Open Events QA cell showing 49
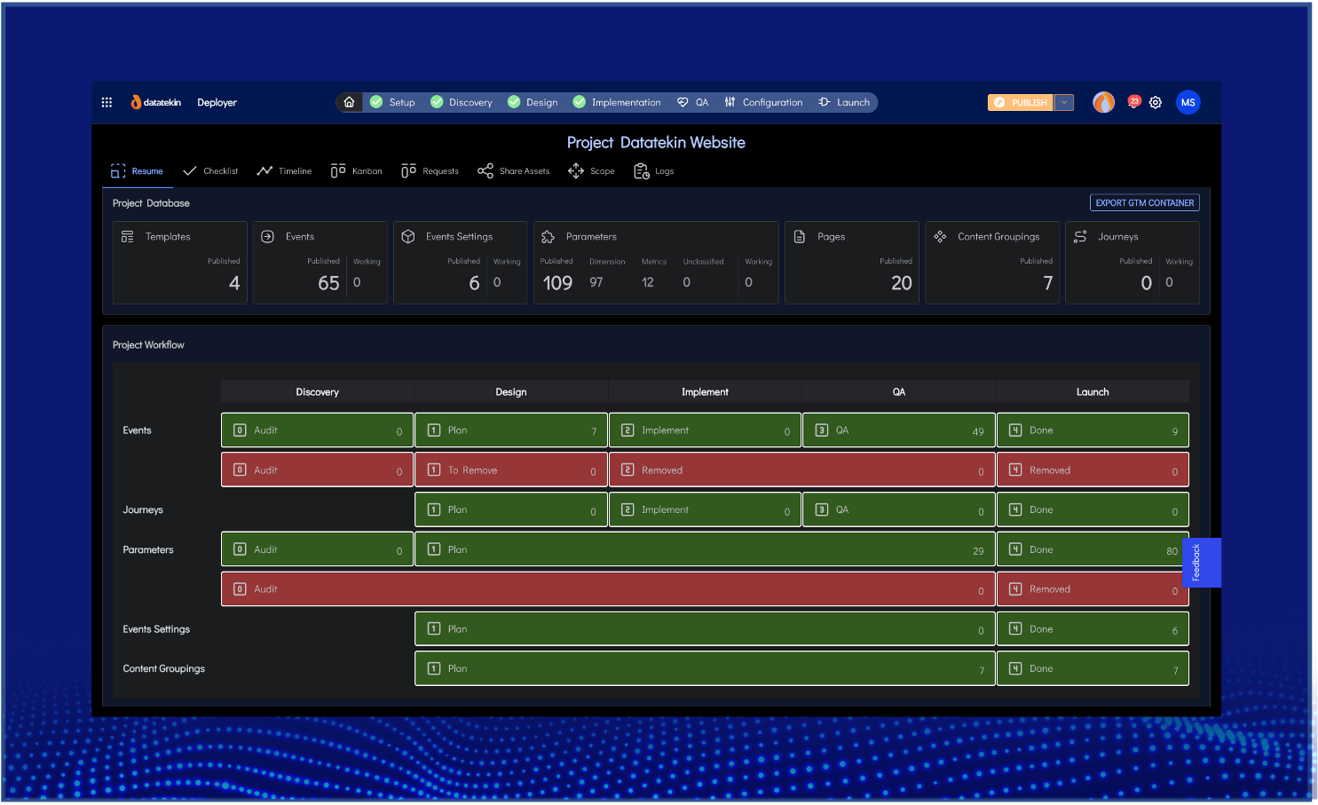1318x805 pixels. pyautogui.click(x=899, y=430)
